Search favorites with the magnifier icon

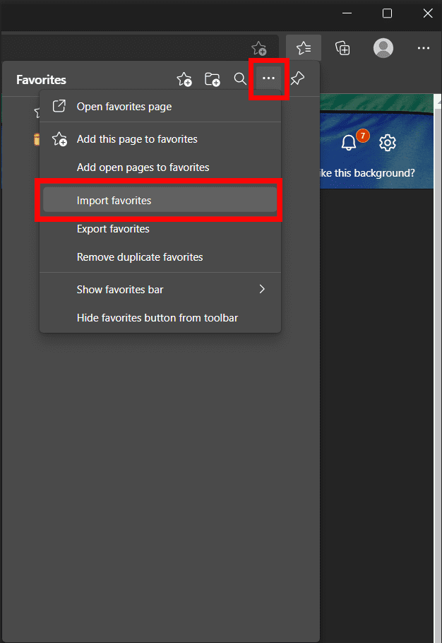(x=240, y=79)
